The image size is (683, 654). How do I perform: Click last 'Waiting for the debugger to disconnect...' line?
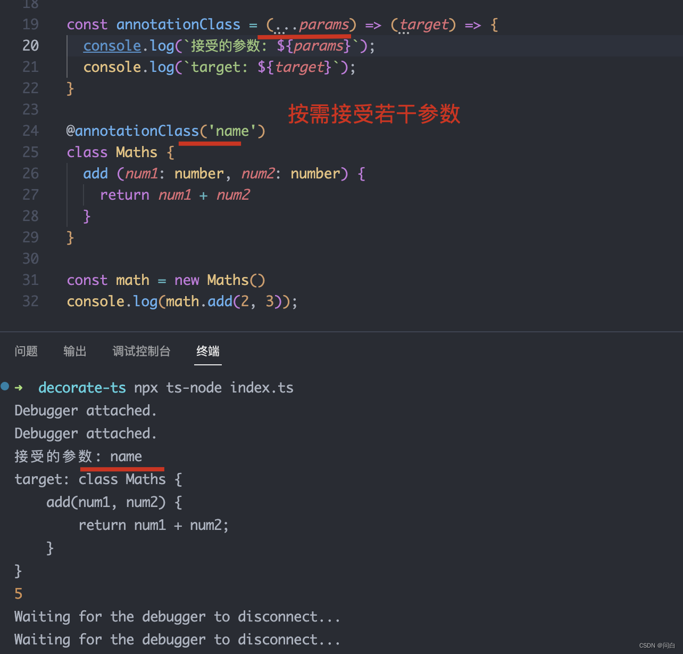point(177,640)
